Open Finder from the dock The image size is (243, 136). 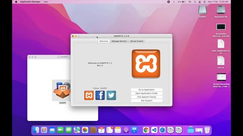tap(36, 130)
